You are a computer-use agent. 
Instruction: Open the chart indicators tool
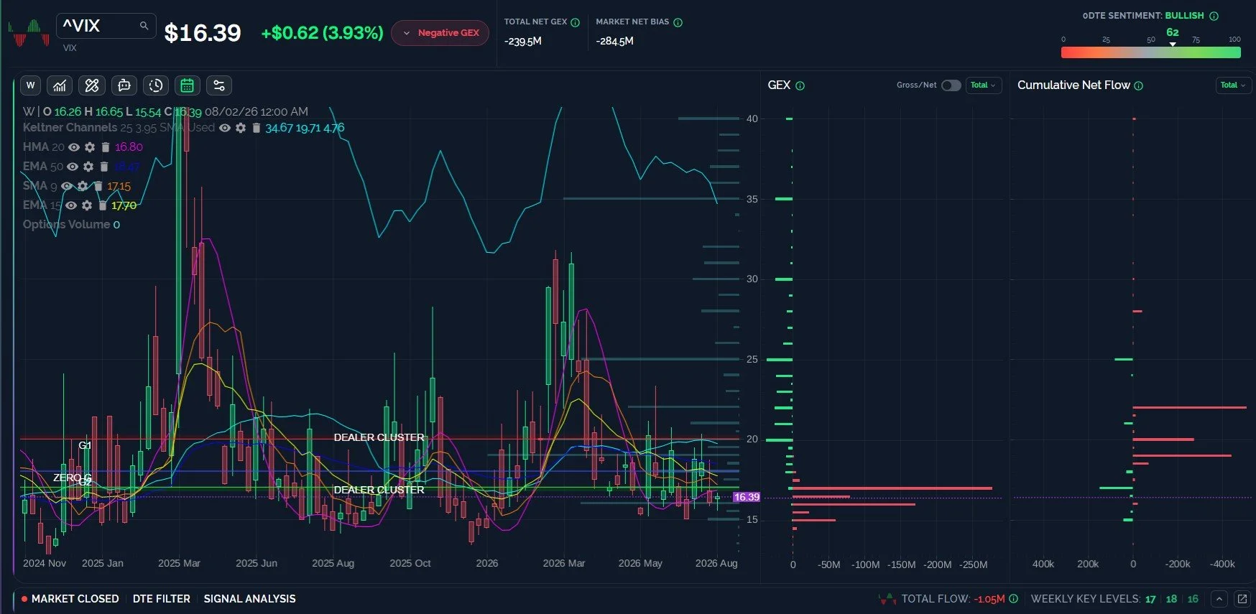pos(60,85)
